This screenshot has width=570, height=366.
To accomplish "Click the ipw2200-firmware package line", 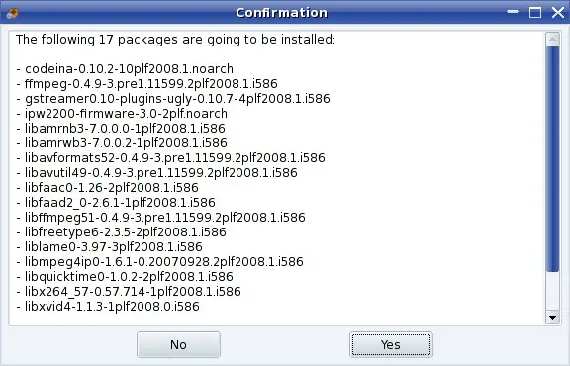I will [122, 114].
